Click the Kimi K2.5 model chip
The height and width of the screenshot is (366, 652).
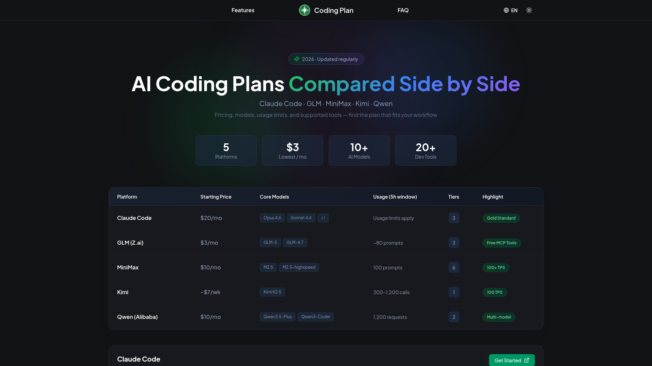272,292
